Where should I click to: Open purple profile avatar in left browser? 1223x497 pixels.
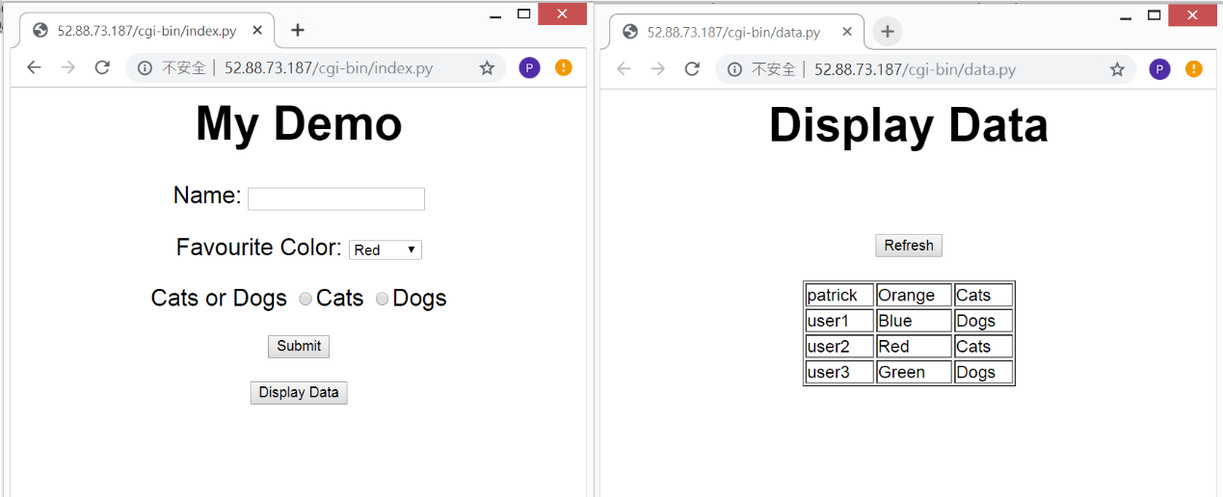pyautogui.click(x=529, y=67)
